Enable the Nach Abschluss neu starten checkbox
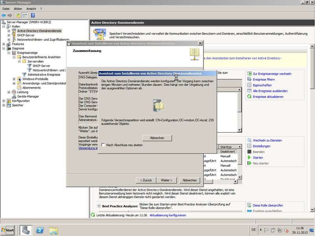 tap(103, 145)
